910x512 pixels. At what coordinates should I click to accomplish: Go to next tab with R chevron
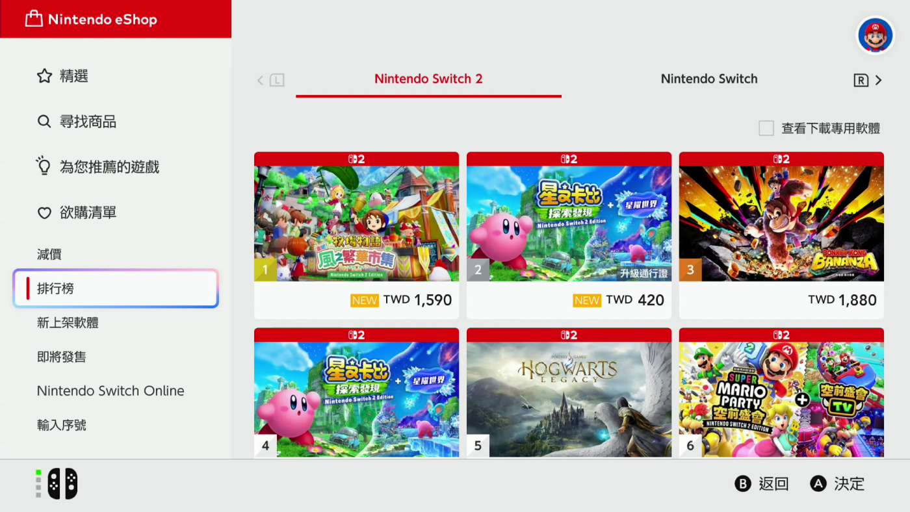click(x=868, y=80)
